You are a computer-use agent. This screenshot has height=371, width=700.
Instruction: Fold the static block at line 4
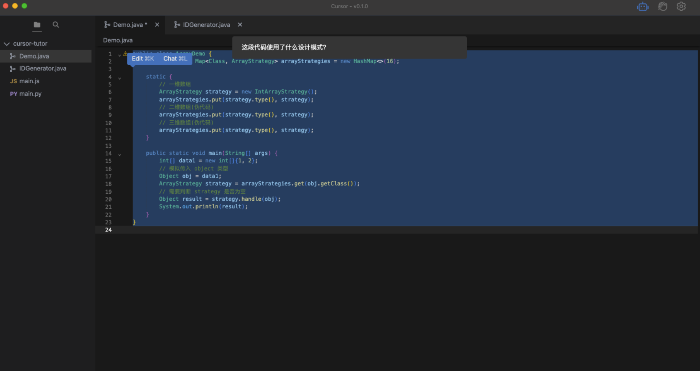pos(120,78)
